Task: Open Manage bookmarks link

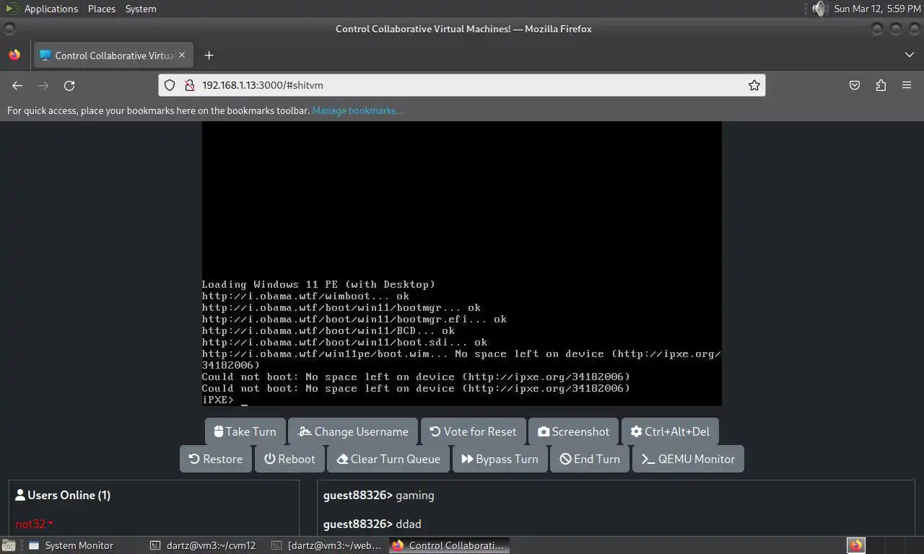Action: click(x=358, y=110)
